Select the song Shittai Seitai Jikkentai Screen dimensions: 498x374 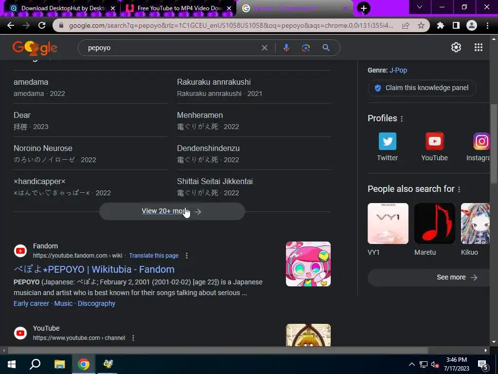point(254,187)
